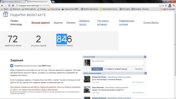Open the new tab button
This screenshot has width=176, height=99.
(x=53, y=2)
